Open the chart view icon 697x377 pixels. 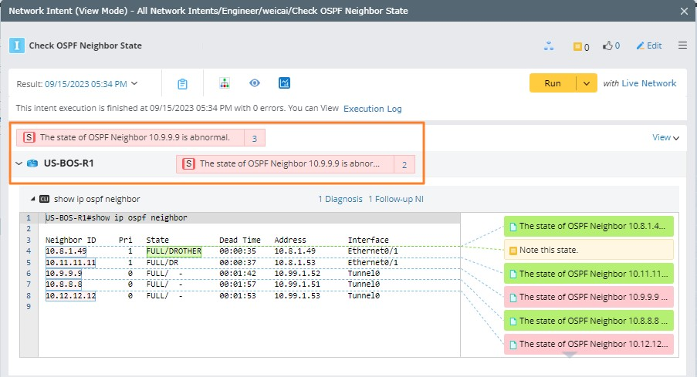pos(285,83)
